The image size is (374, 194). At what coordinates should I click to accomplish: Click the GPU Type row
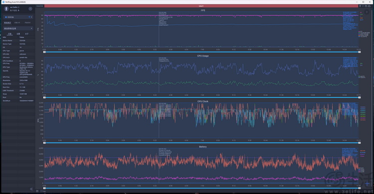(18, 67)
